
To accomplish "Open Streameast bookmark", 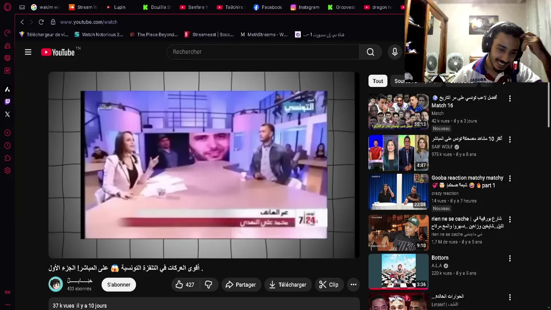I will (x=209, y=34).
